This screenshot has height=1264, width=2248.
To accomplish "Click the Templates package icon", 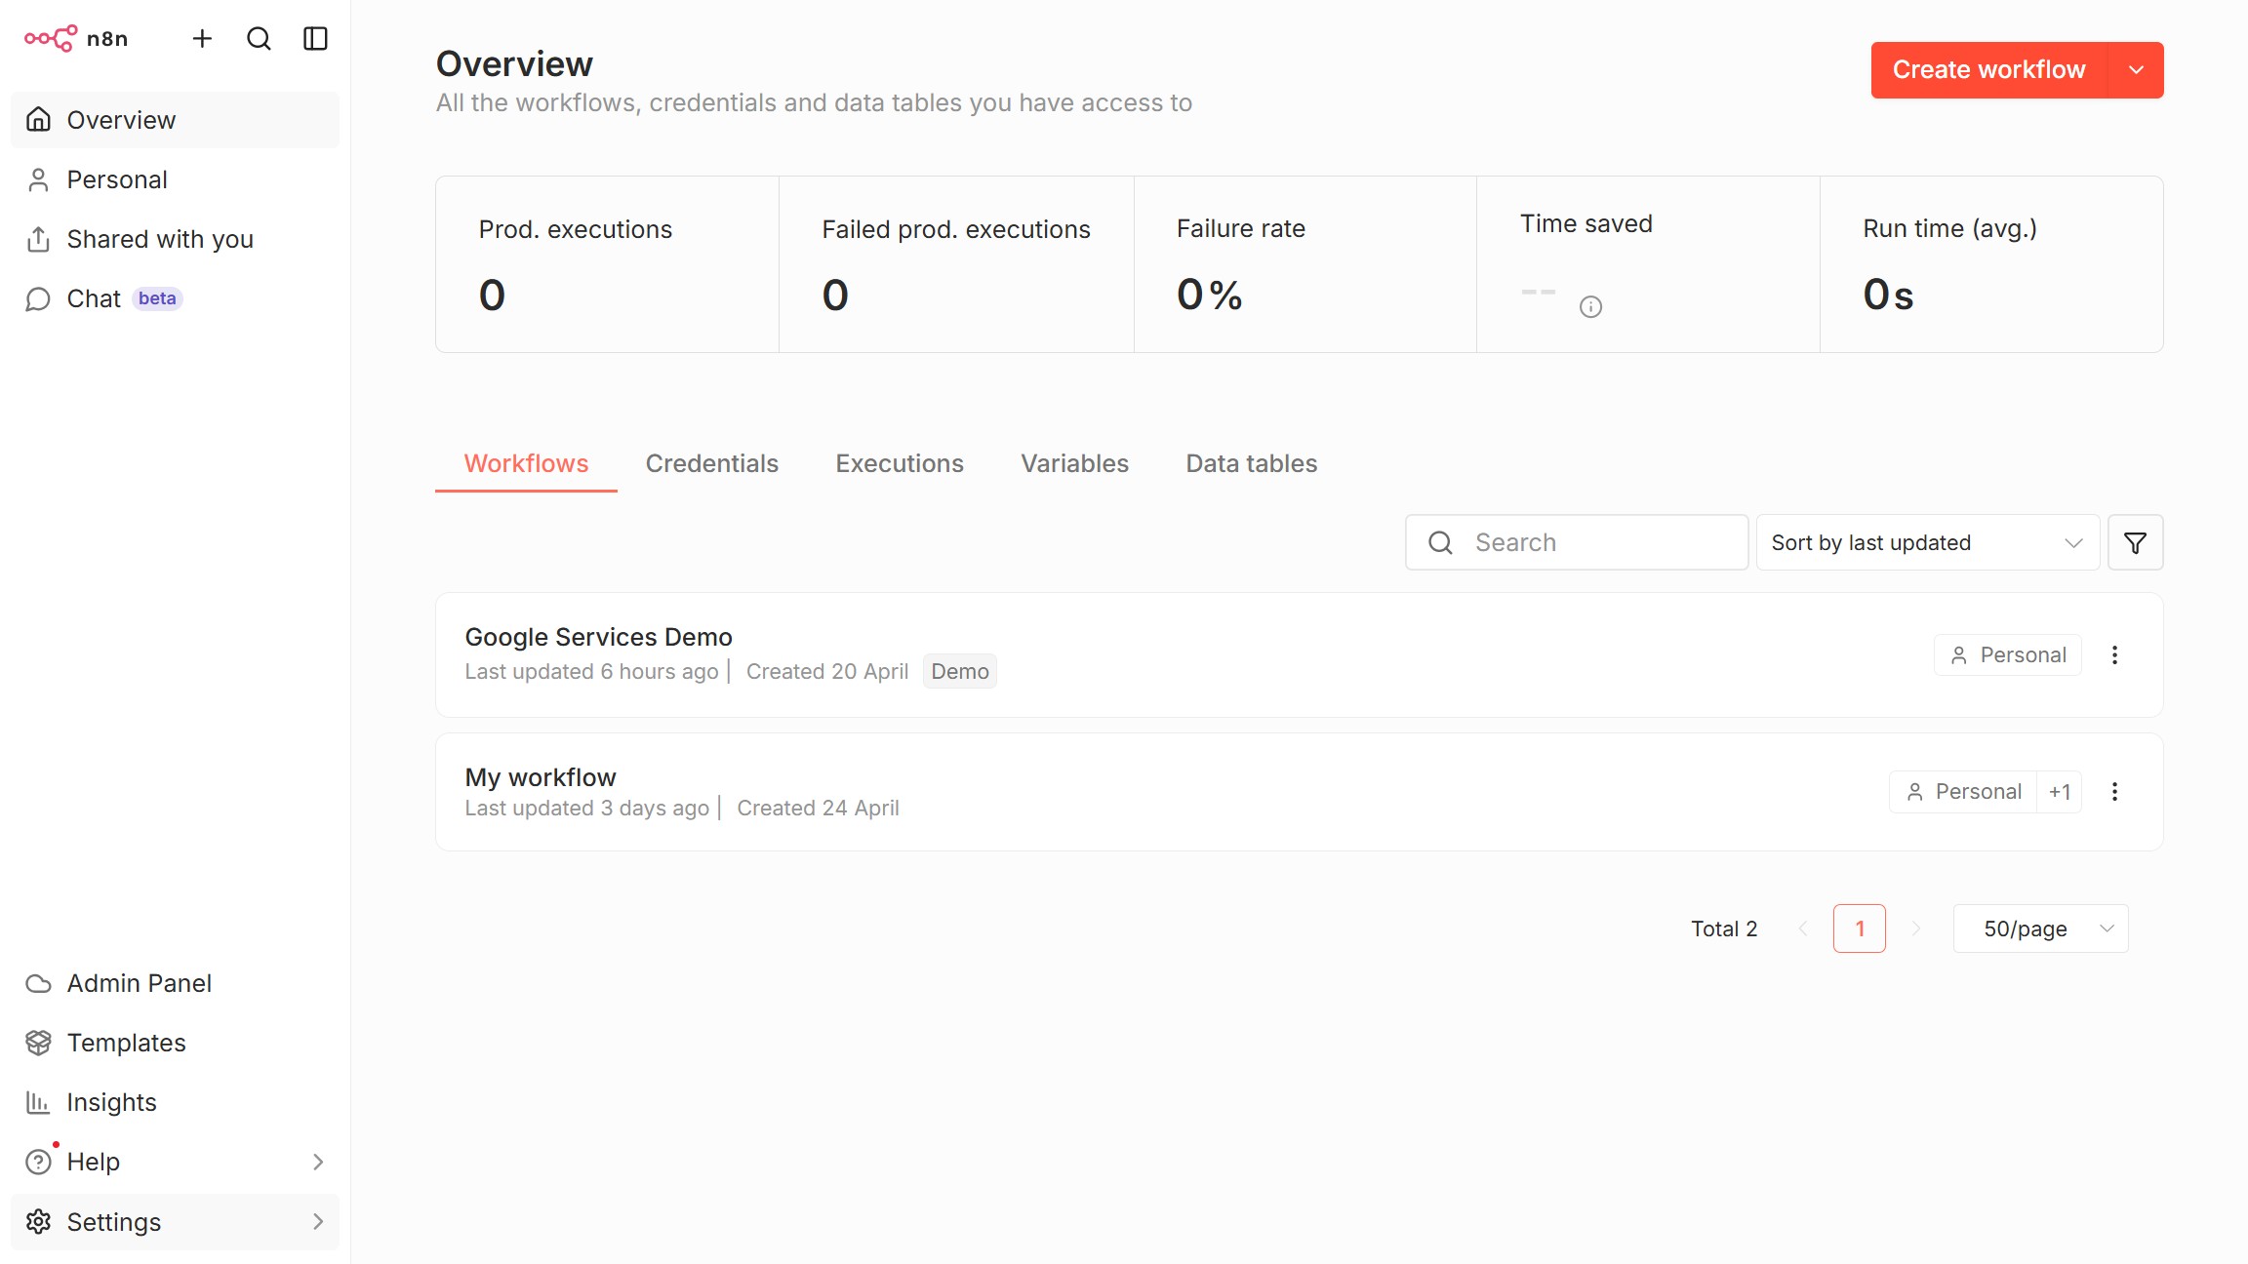I will (x=38, y=1043).
